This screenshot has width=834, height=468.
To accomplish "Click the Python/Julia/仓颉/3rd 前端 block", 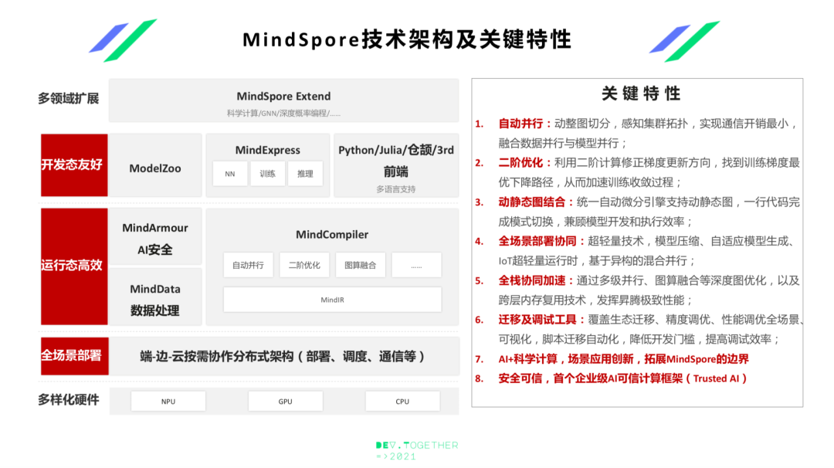I will pos(396,165).
